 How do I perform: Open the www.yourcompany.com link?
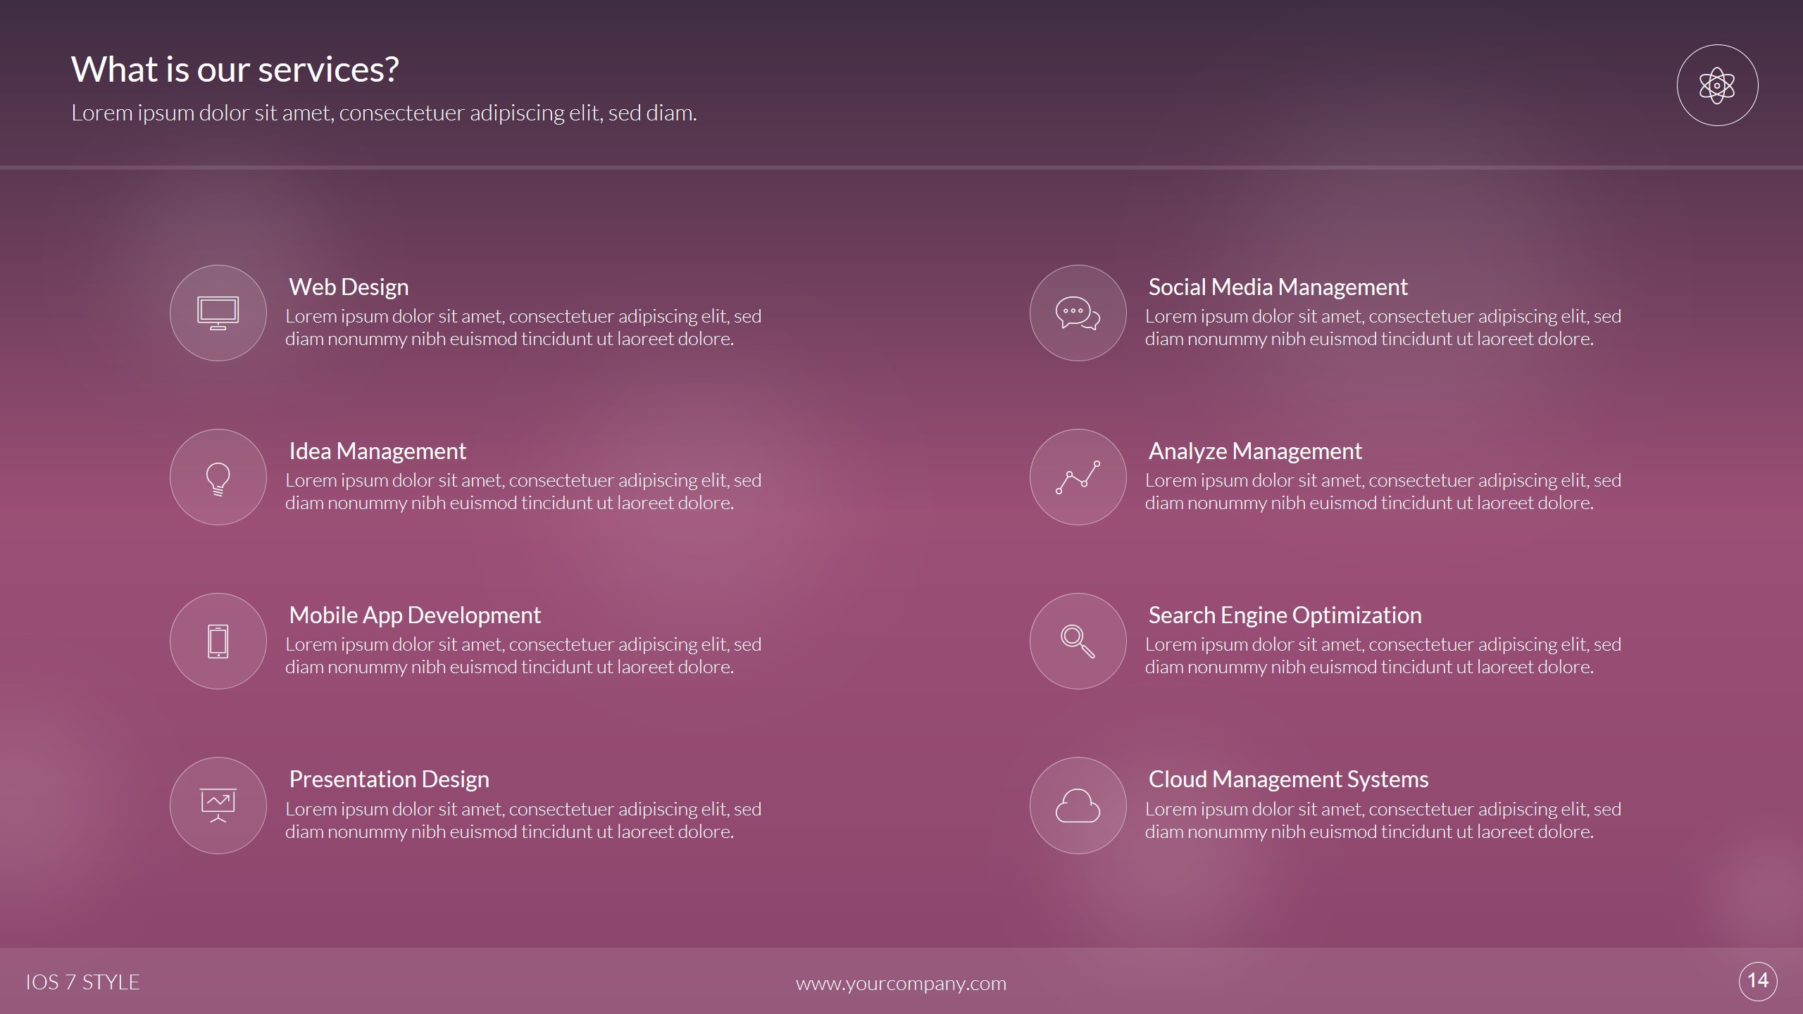tap(901, 983)
